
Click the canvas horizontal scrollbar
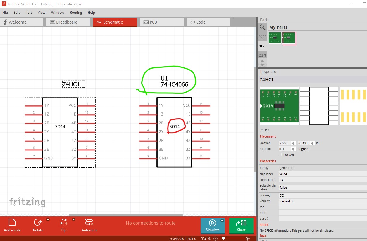[126, 215]
